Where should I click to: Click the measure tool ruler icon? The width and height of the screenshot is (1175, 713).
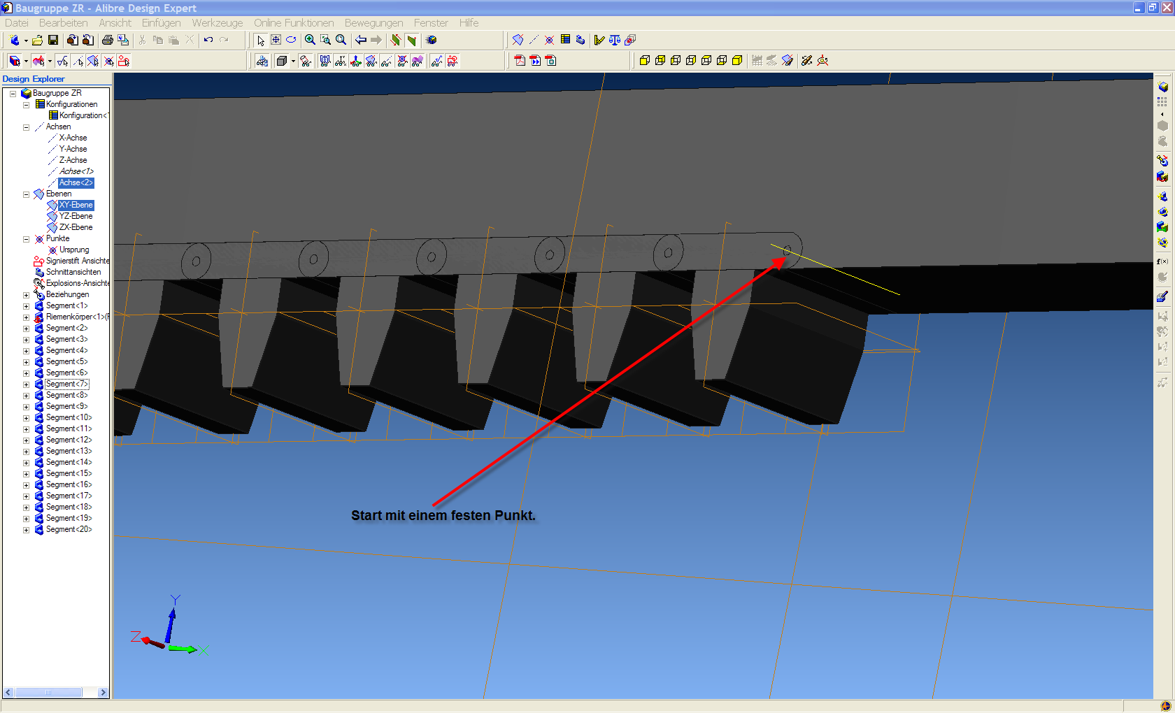[x=599, y=40]
